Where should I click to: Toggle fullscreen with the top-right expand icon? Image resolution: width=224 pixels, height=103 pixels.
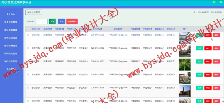coord(214,2)
